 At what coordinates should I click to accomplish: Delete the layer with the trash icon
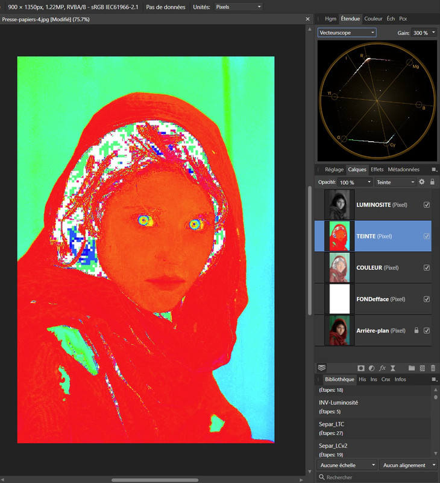(433, 368)
